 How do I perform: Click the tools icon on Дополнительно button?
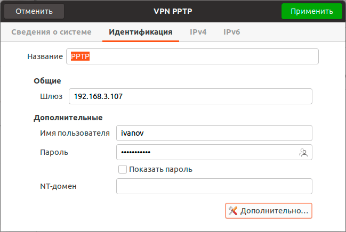(x=233, y=211)
